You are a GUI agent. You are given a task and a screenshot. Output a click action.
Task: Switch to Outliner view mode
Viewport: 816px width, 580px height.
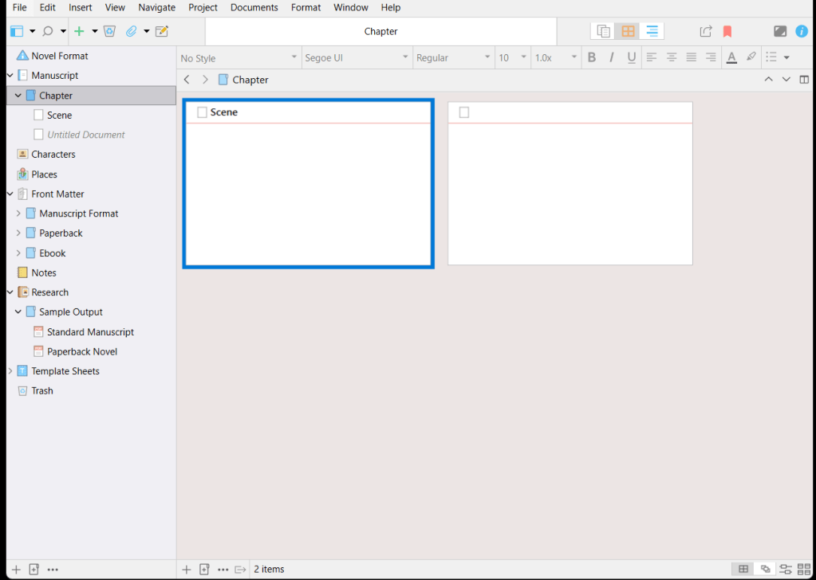(x=652, y=31)
